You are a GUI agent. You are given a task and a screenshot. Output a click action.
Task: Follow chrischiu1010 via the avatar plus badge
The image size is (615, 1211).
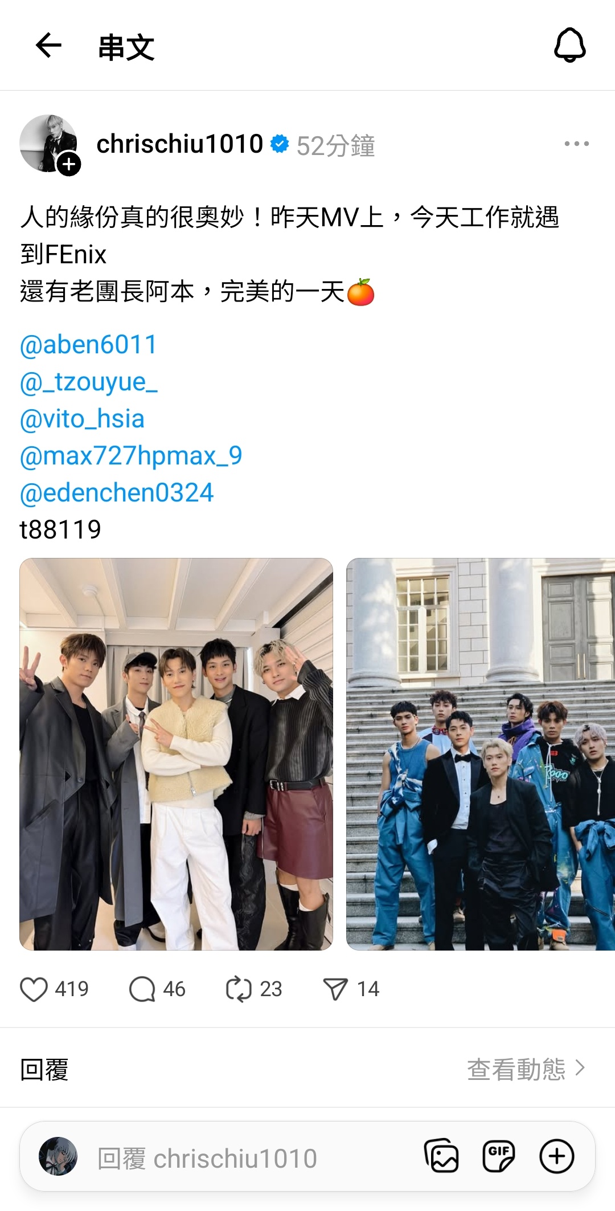(69, 165)
